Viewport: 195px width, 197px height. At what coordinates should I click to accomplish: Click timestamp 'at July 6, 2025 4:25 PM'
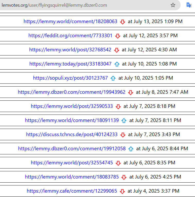(155, 177)
